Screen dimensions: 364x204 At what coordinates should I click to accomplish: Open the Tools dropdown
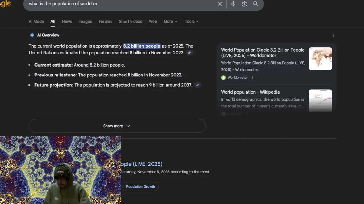(x=191, y=22)
